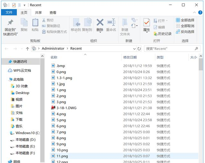
Task: Click the Pin to Quick access icon
Action: pos(10,22)
